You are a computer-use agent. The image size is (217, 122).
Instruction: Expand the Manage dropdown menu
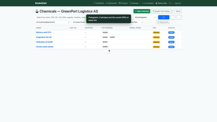[135, 3]
